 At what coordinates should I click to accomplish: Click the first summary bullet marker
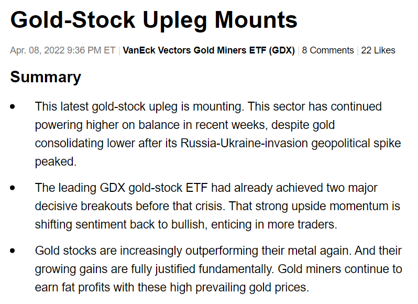pyautogui.click(x=13, y=107)
